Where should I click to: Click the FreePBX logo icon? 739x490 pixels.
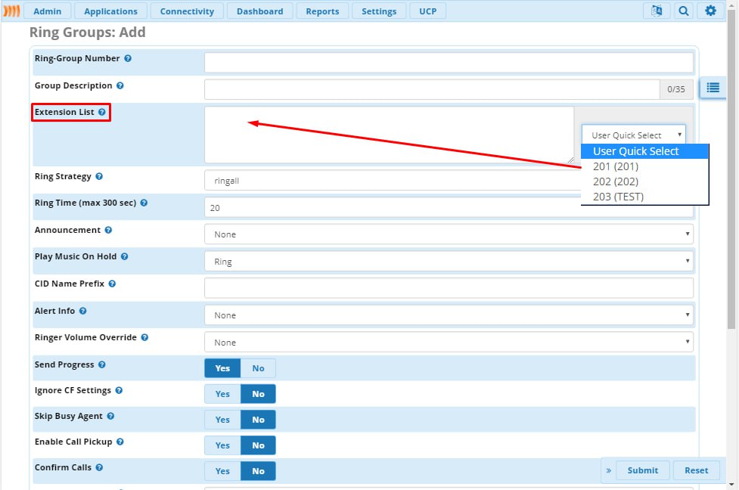11,11
